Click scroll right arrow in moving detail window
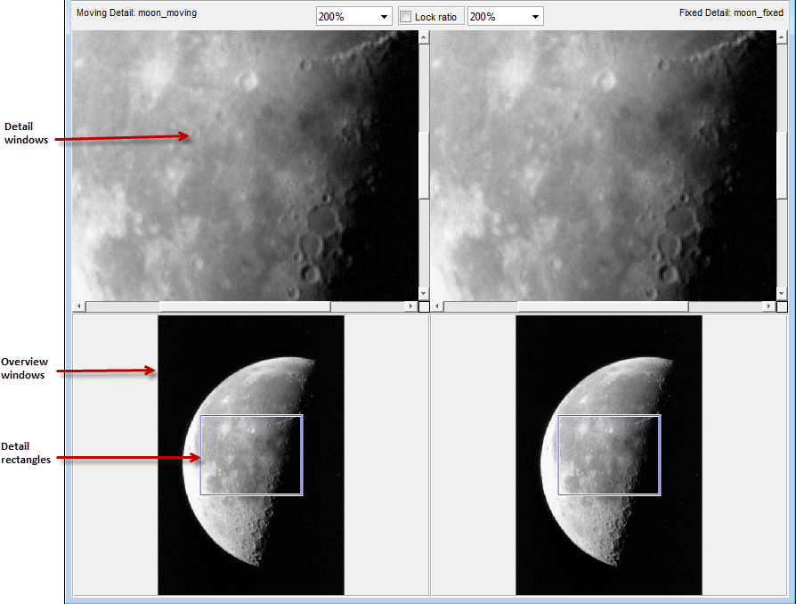The height and width of the screenshot is (604, 796). click(411, 306)
